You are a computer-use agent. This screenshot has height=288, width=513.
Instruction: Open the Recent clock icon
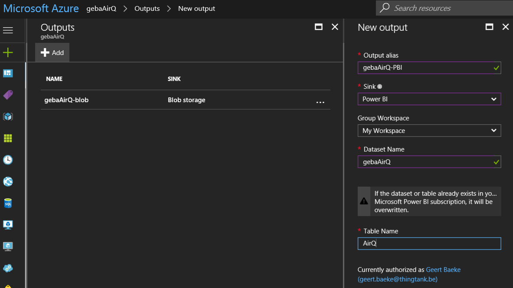point(8,160)
